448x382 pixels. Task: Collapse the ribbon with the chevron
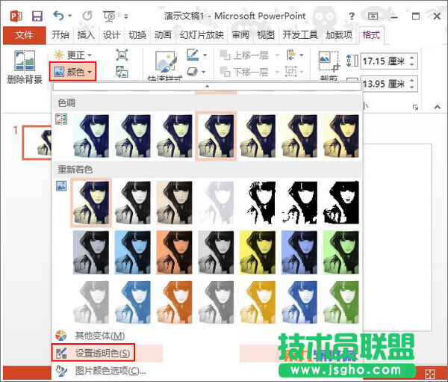tap(437, 107)
